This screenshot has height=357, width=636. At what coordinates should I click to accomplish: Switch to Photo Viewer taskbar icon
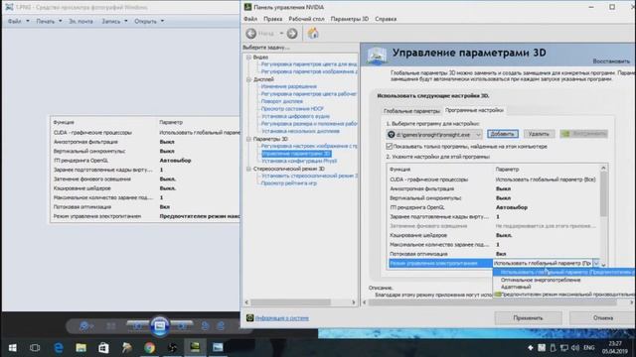[218, 348]
